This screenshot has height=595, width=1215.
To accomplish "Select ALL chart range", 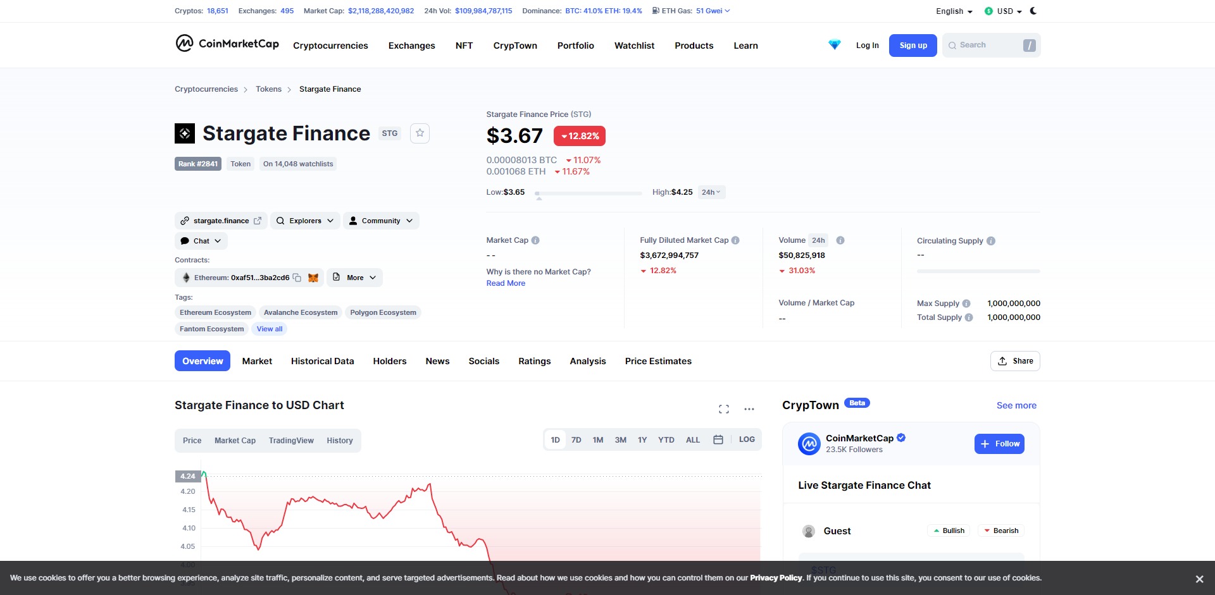I will tap(693, 440).
